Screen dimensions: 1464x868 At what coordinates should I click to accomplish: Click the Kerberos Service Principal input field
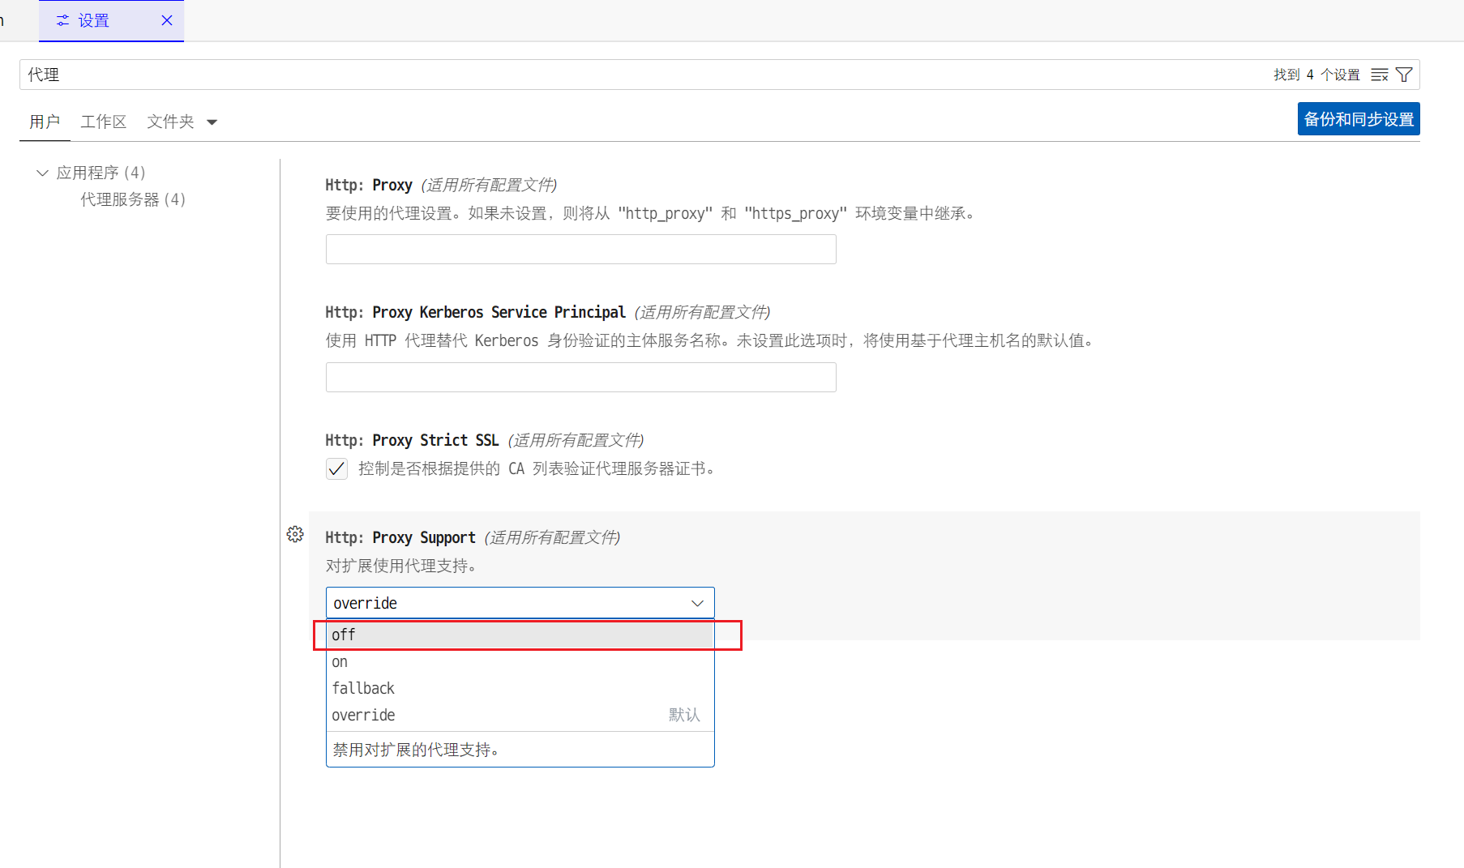point(580,378)
